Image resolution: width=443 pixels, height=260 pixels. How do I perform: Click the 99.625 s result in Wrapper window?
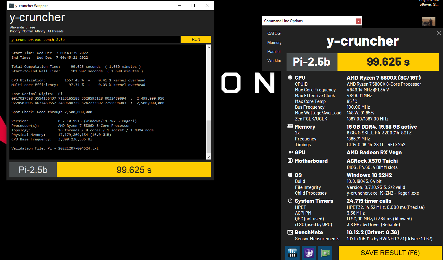click(134, 170)
